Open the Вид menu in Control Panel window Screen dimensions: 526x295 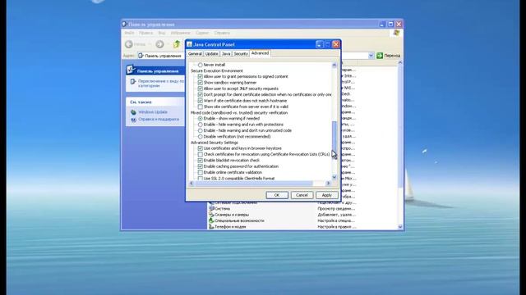coord(162,33)
